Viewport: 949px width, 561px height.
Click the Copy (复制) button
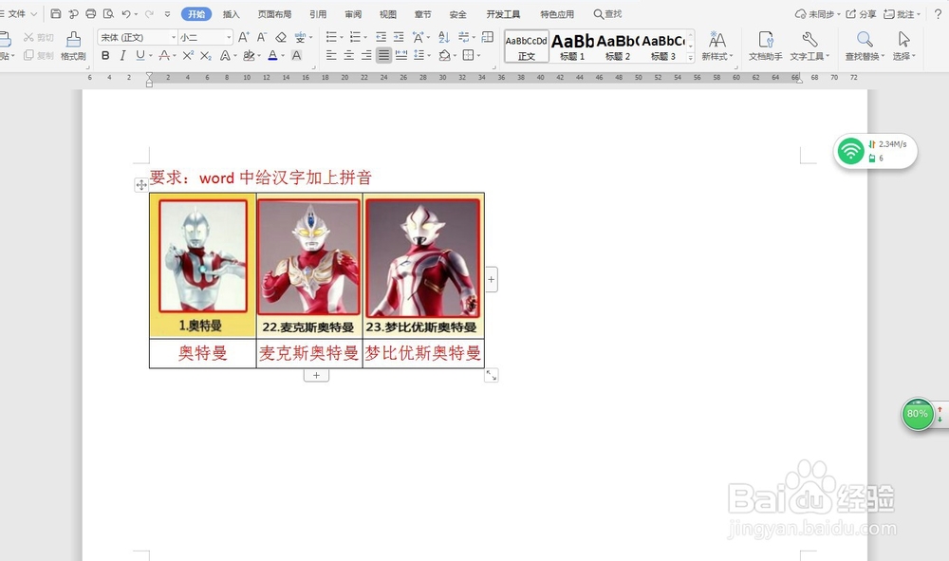(x=39, y=56)
